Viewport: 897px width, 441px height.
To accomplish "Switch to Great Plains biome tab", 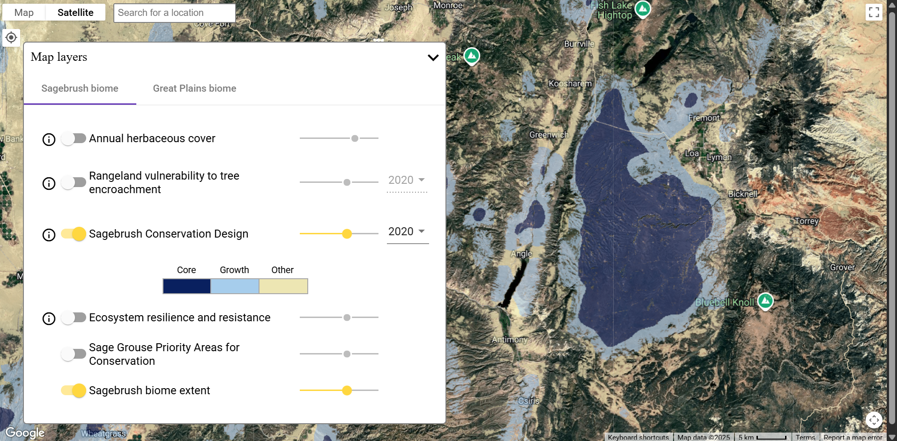I will pos(194,88).
